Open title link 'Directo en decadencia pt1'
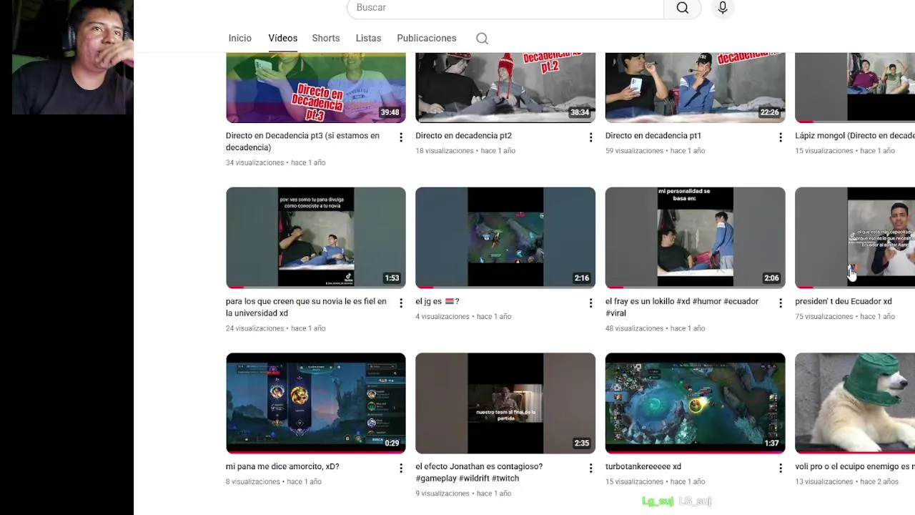The image size is (915, 515). (653, 136)
